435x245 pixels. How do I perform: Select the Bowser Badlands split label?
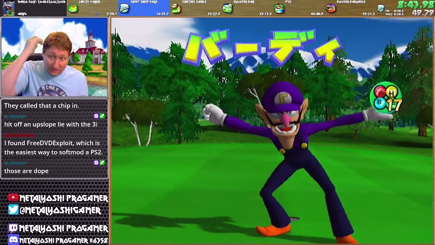(351, 2)
